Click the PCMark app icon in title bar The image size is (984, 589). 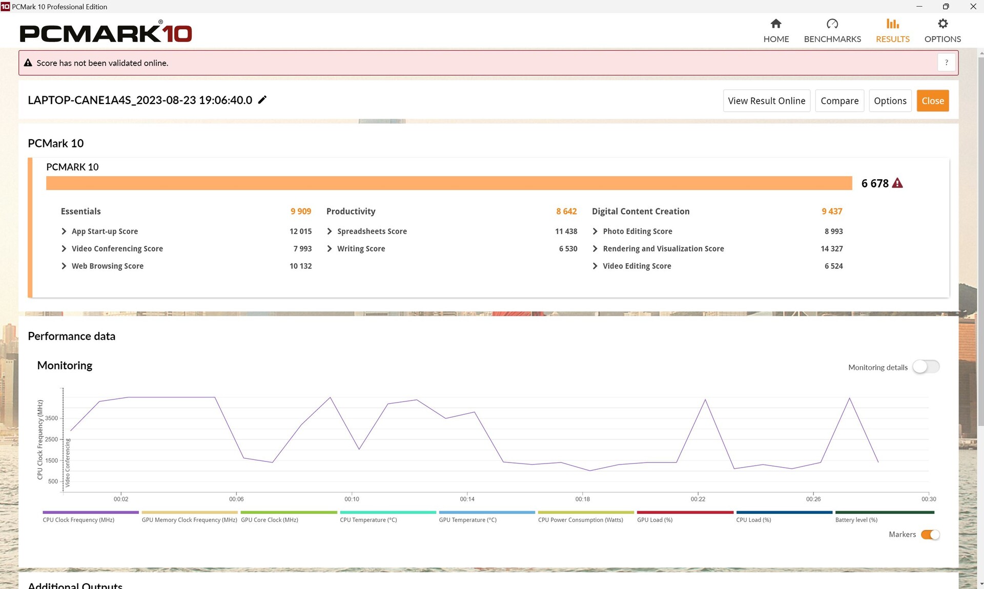pyautogui.click(x=5, y=7)
